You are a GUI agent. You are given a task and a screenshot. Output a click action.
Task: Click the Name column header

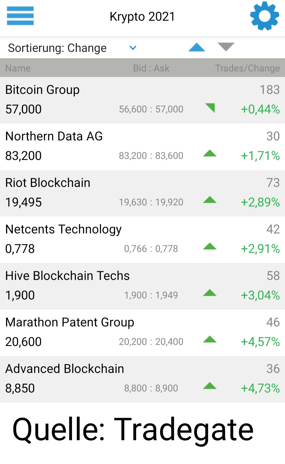(18, 68)
